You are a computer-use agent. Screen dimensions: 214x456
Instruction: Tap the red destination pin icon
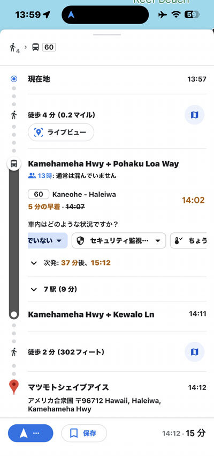[x=13, y=387]
